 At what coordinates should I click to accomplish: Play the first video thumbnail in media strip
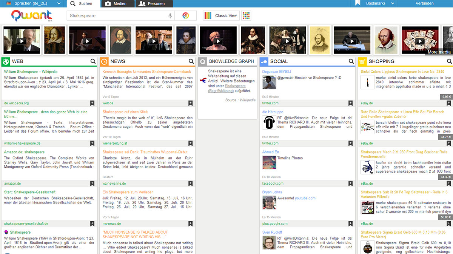[22, 40]
